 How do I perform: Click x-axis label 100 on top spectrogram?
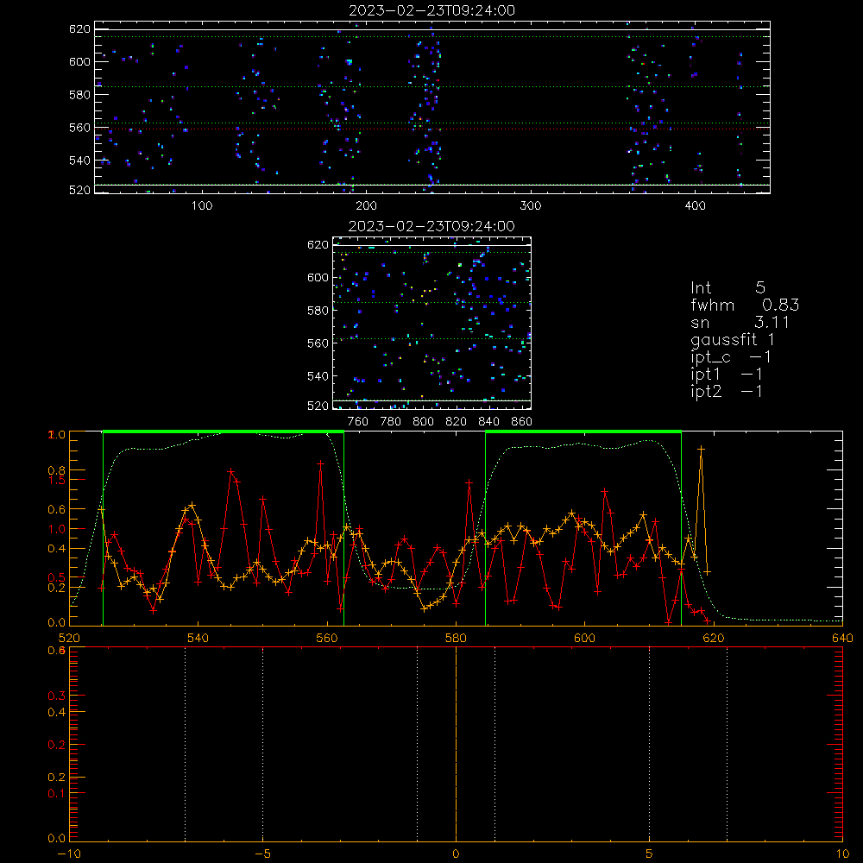pyautogui.click(x=202, y=206)
